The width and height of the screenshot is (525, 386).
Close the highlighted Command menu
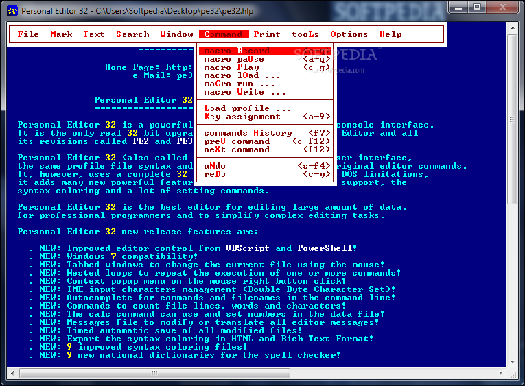(224, 34)
